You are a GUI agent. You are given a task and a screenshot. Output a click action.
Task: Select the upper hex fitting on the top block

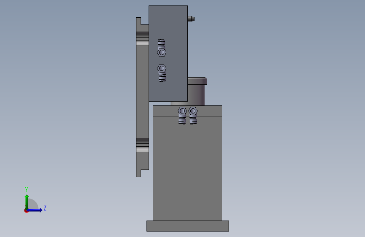click(x=162, y=48)
